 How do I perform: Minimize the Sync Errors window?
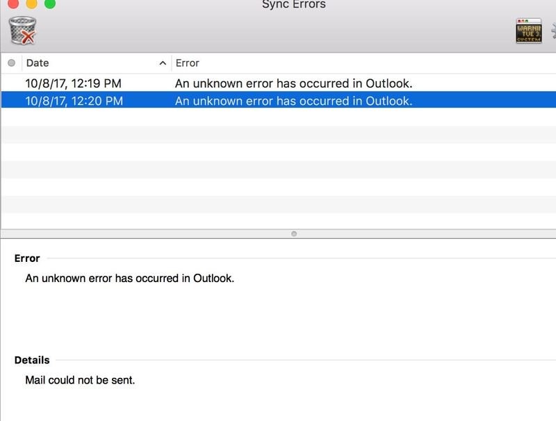tap(31, 3)
